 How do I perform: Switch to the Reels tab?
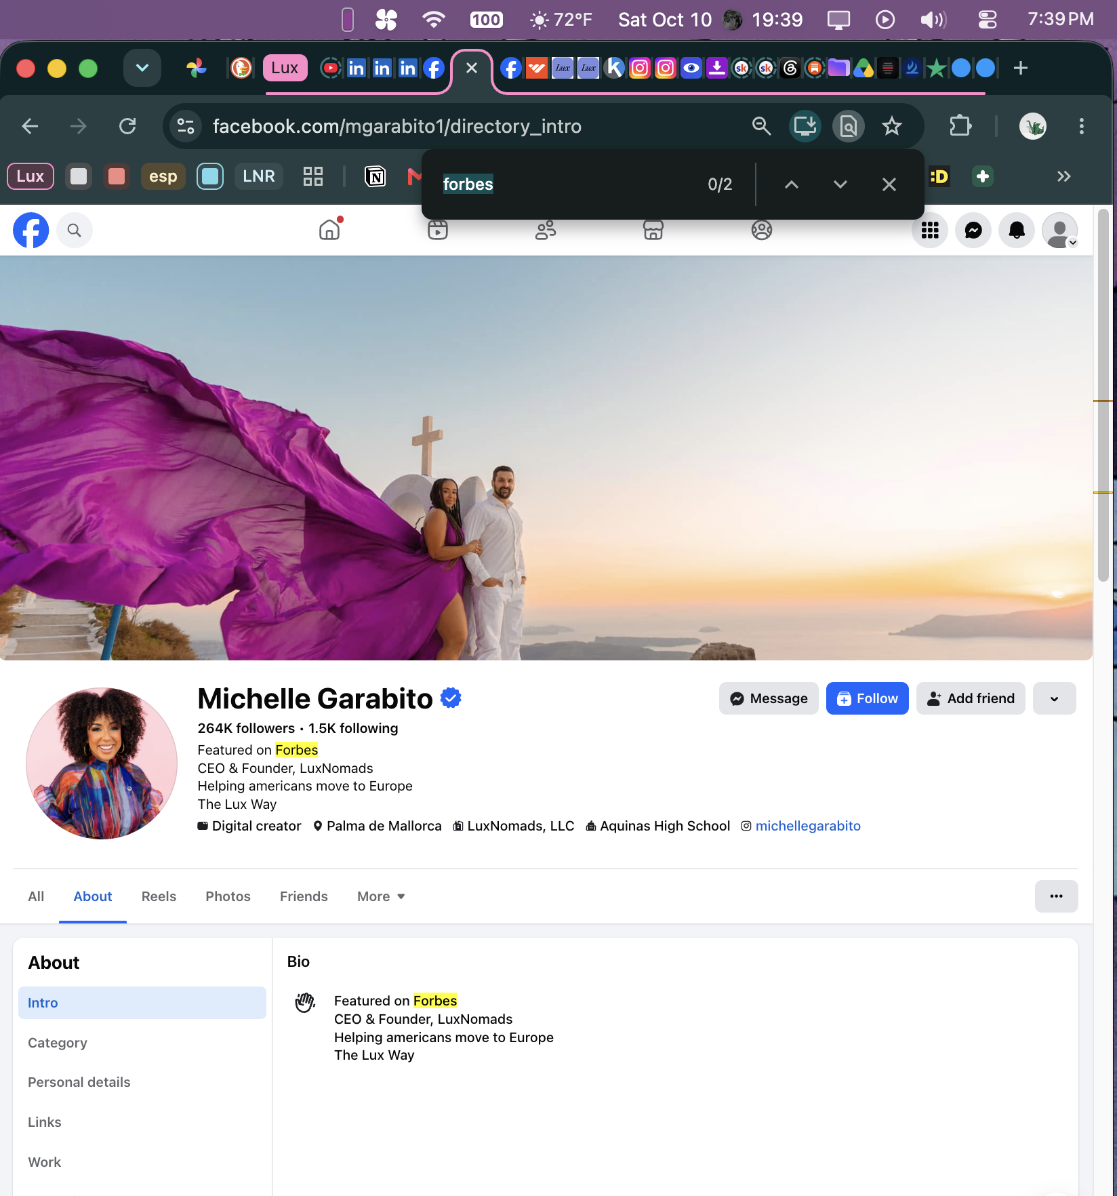point(159,896)
